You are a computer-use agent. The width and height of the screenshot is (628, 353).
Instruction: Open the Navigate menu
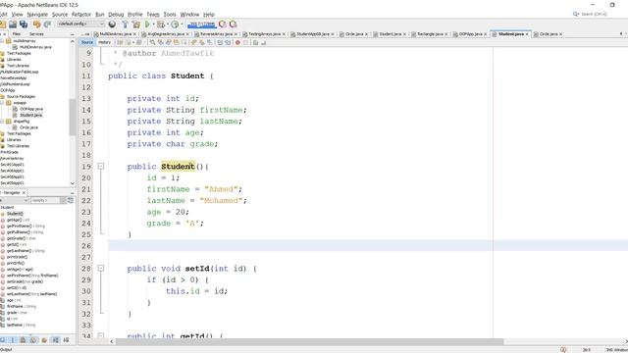pyautogui.click(x=37, y=14)
